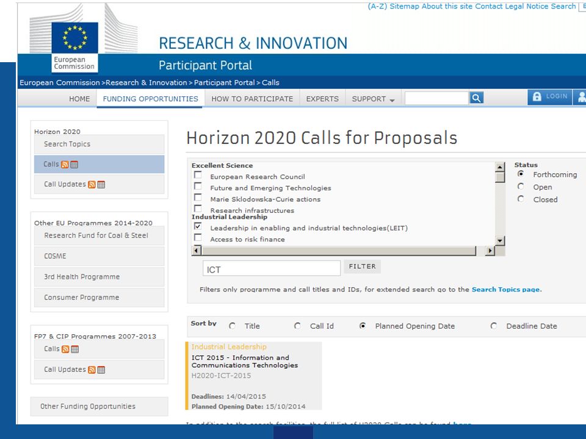586x439 pixels.
Task: Click European Commission in breadcrumb
Action: [x=60, y=82]
